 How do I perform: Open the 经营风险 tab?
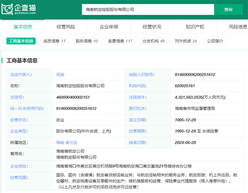66,27
